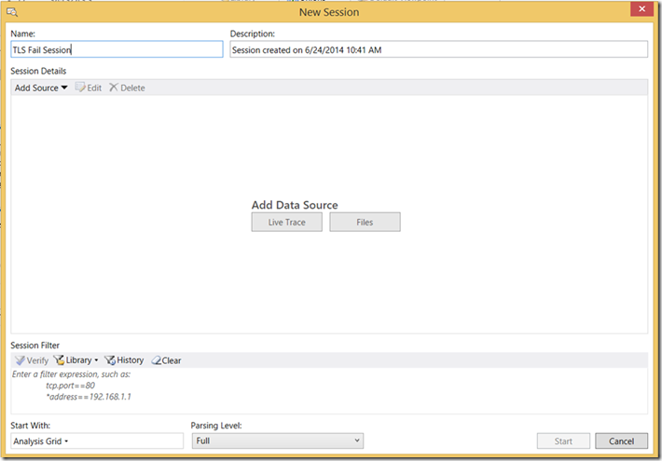Close the New Session dialog
Screen dimensions: 662x461
point(641,9)
